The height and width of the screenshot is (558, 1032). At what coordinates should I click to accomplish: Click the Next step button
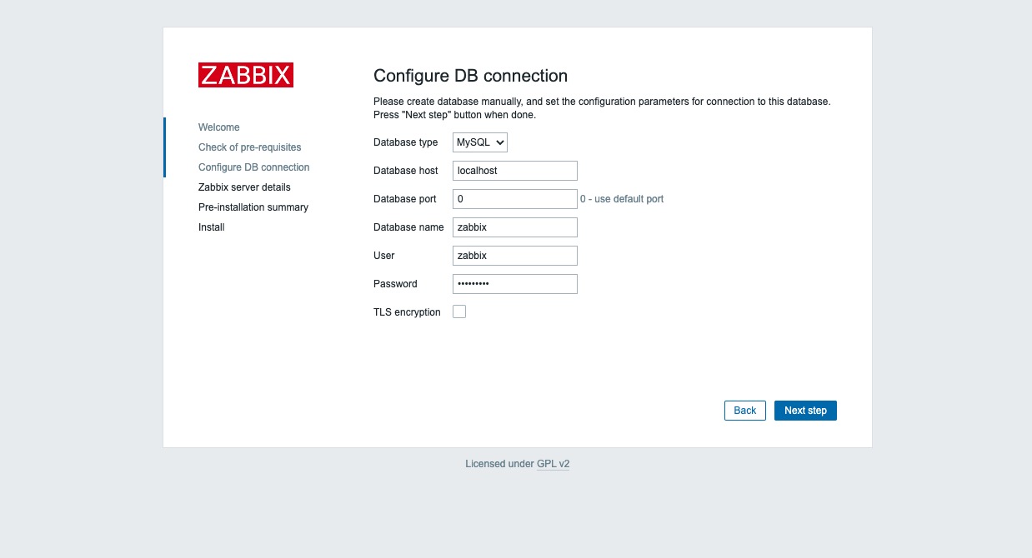[x=805, y=411]
